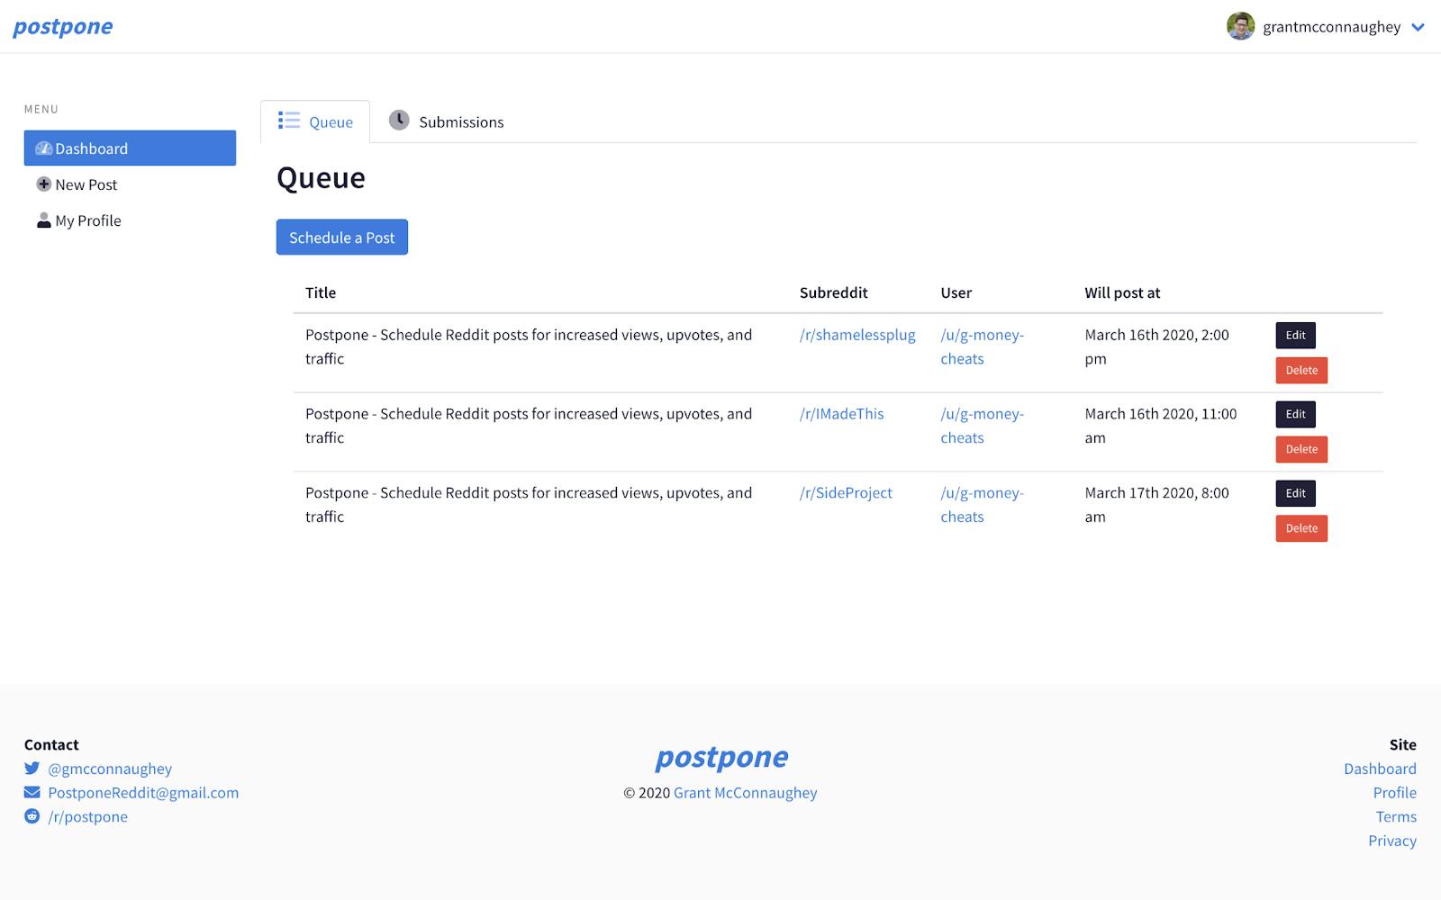Click the email envelope icon in footer

[32, 793]
